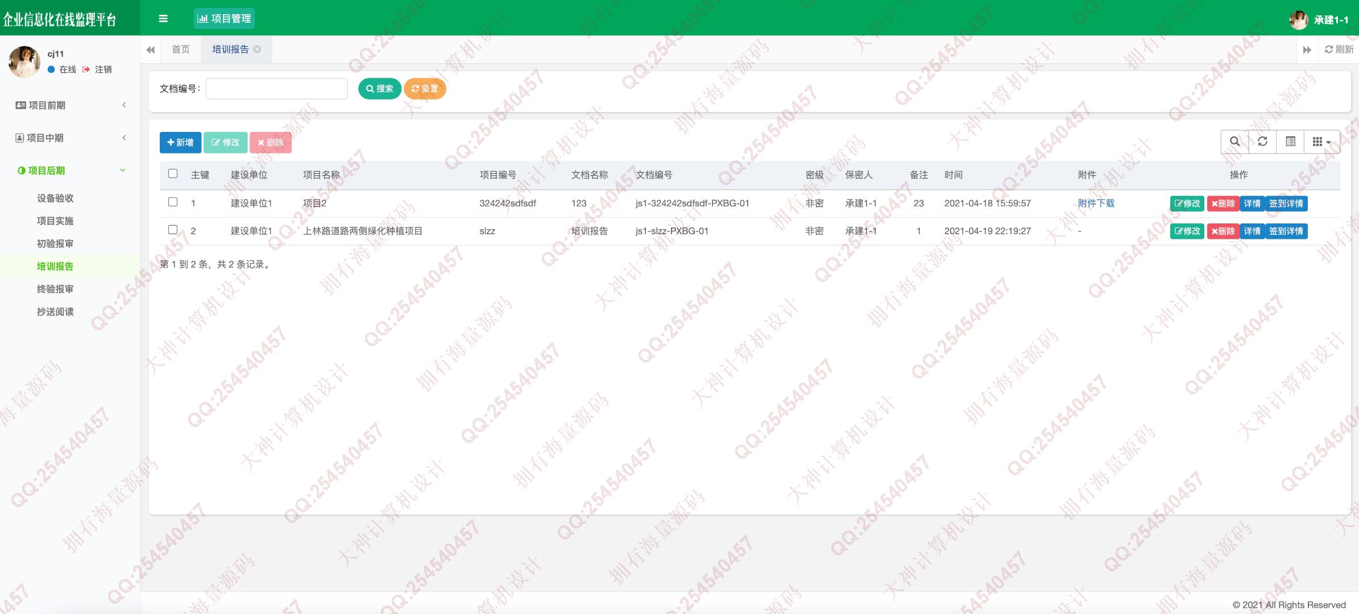
Task: Open 初验报审 in the sidebar
Action: 55,243
